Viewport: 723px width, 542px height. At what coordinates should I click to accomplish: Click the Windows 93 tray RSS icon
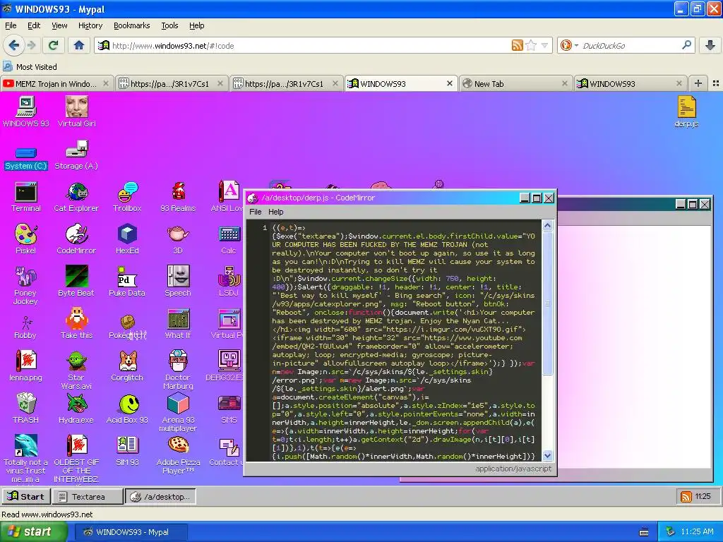click(686, 496)
